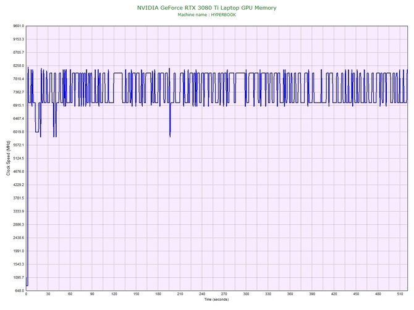Image resolution: width=414 pixels, height=310 pixels.
Task: Click the 150 seconds x-axis tick label
Action: [x=136, y=294]
